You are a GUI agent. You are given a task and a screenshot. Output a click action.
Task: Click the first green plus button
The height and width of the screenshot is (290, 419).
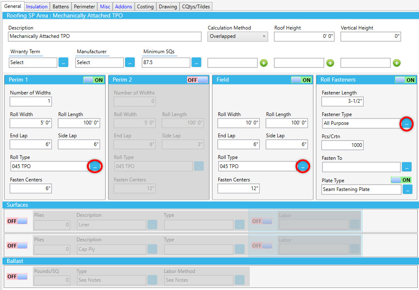[264, 63]
